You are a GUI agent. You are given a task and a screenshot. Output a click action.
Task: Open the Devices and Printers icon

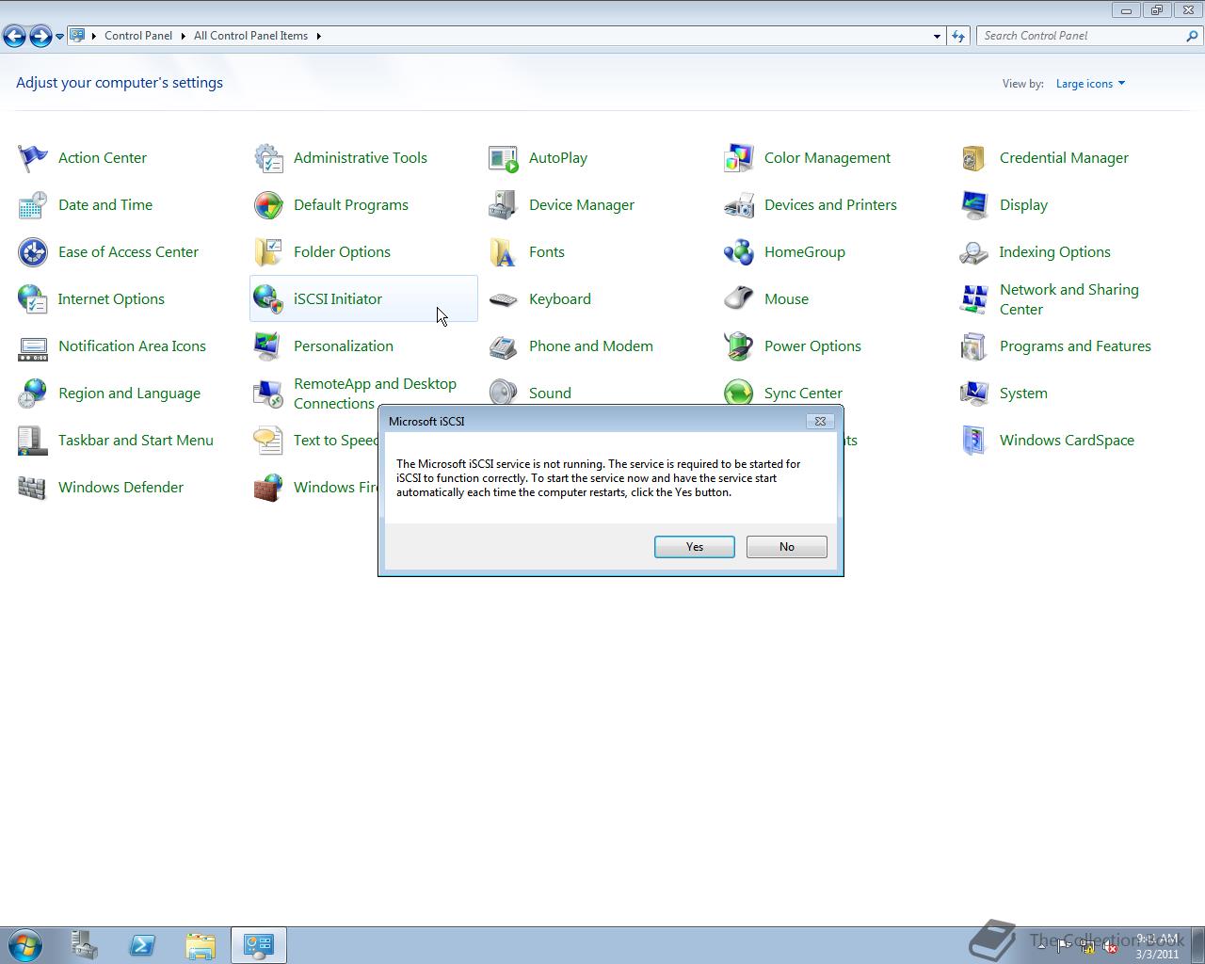[739, 204]
